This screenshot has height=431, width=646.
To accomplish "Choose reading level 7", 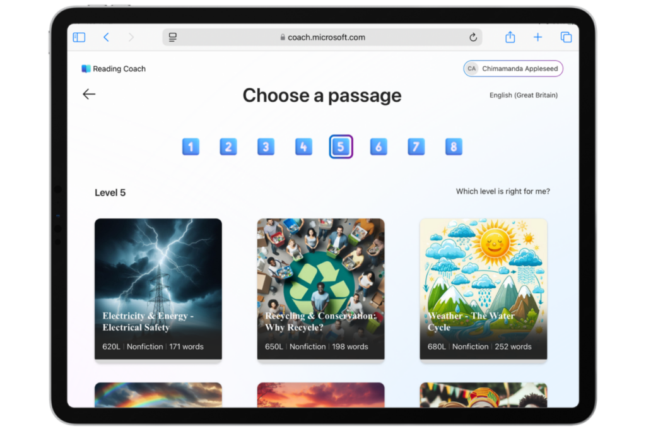I will tap(416, 146).
